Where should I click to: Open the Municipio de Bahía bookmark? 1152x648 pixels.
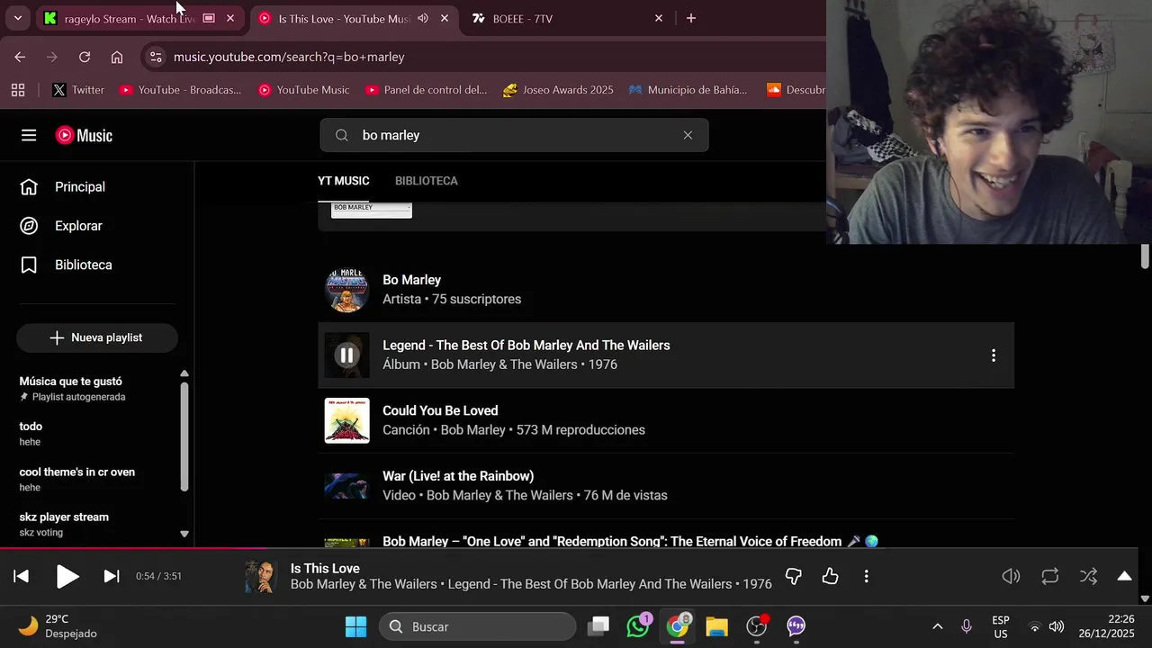[x=688, y=90]
